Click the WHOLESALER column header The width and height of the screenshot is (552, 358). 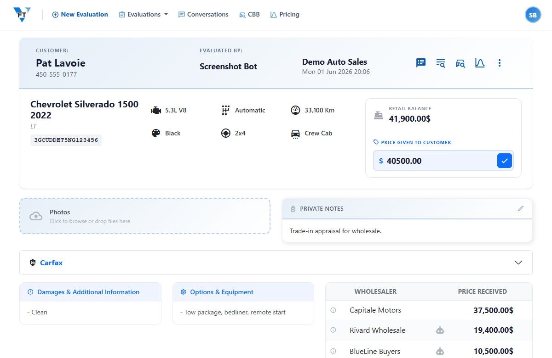click(x=375, y=291)
